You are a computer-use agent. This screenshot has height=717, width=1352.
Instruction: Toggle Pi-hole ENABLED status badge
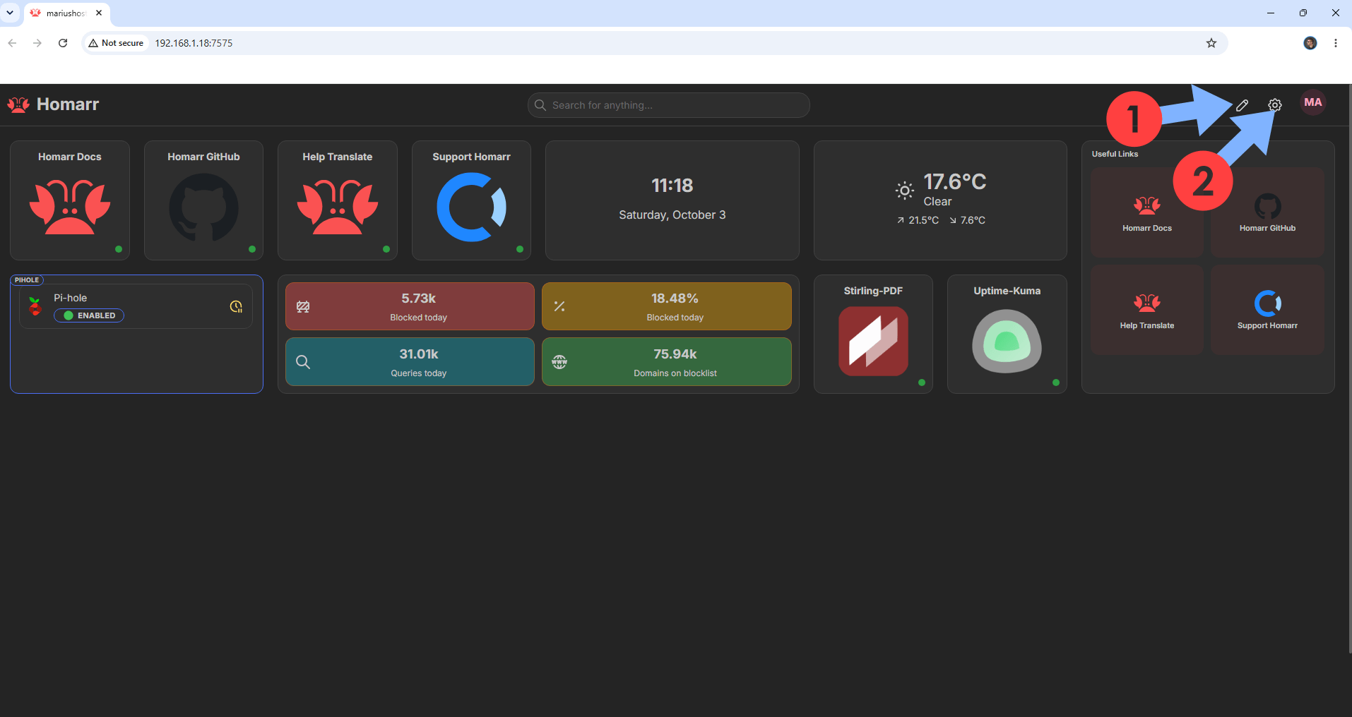pos(89,315)
